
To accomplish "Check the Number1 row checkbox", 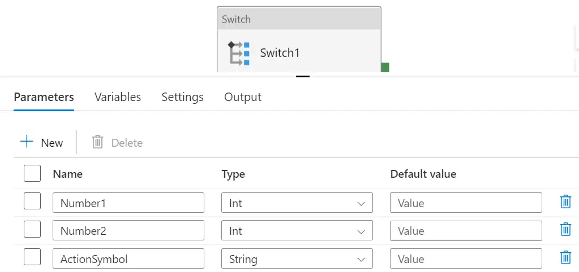I will (x=32, y=201).
